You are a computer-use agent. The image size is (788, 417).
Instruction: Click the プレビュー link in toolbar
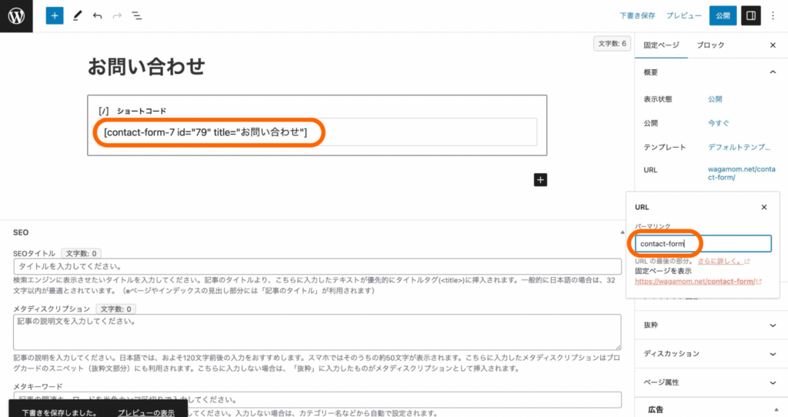click(x=683, y=15)
